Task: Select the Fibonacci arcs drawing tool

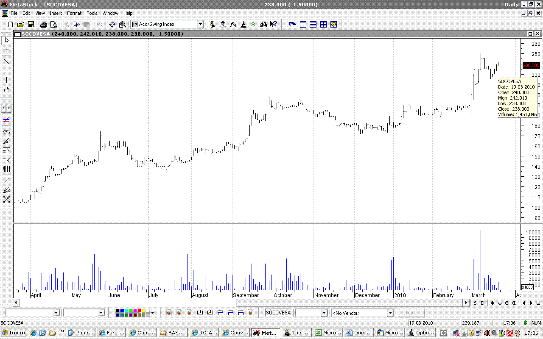Action: [6, 132]
